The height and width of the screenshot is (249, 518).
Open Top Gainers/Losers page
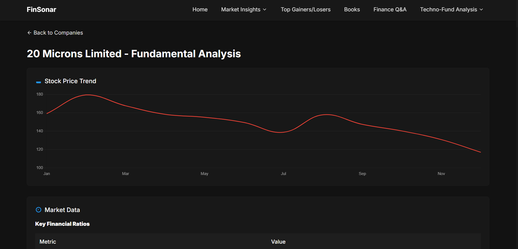pos(305,9)
